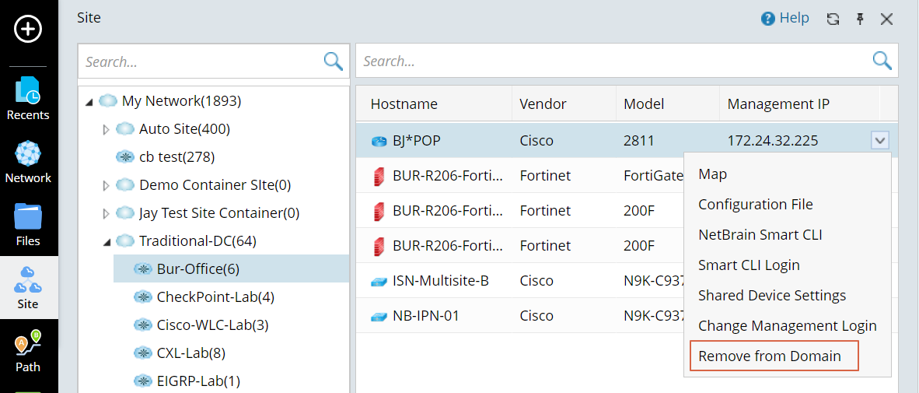919x393 pixels.
Task: Collapse the My Network tree node
Action: click(89, 101)
